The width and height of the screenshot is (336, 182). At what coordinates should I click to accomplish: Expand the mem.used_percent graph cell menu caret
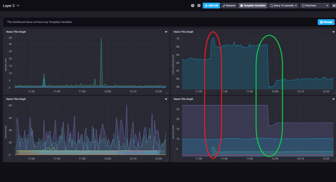pyautogui.click(x=333, y=32)
